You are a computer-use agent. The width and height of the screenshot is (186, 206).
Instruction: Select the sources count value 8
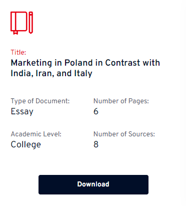pos(96,144)
